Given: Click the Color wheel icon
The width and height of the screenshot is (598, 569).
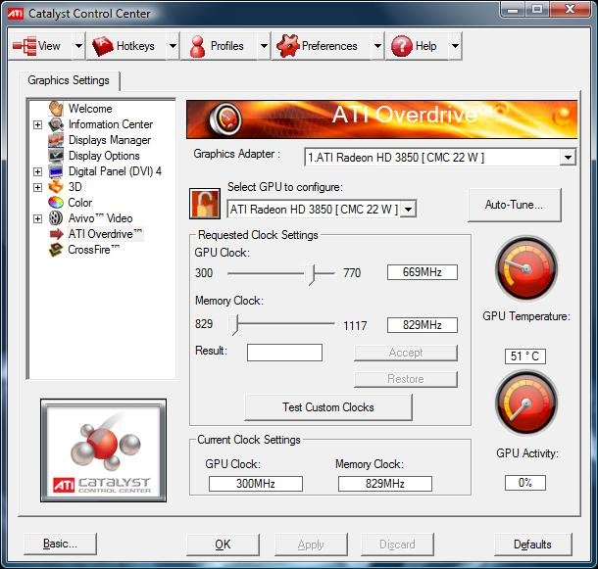Looking at the screenshot, I should (56, 203).
